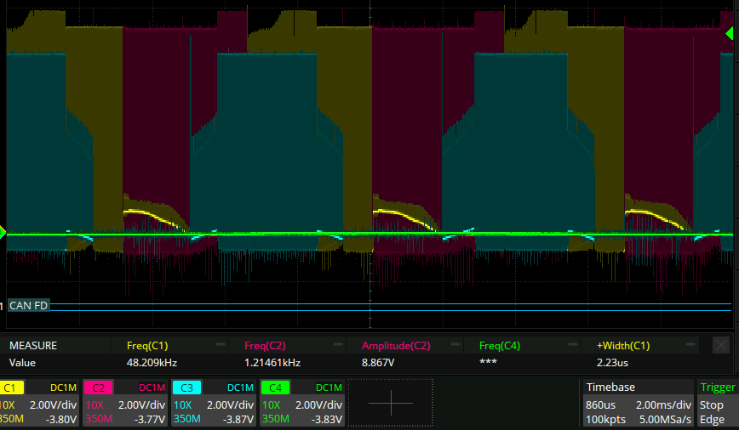Select the pink C2 channel badge
The width and height of the screenshot is (739, 430).
[98, 388]
